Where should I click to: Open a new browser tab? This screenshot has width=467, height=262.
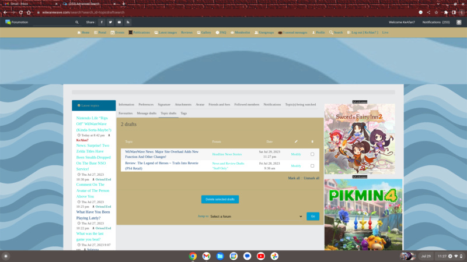pyautogui.click(x=124, y=4)
